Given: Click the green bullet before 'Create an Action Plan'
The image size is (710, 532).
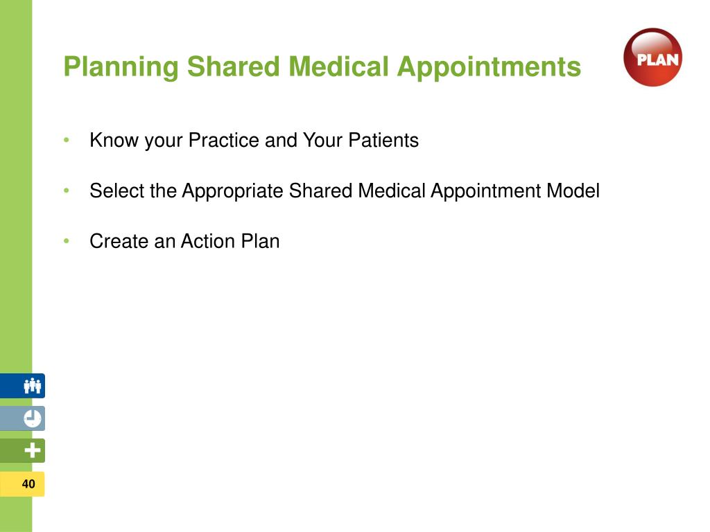Looking at the screenshot, I should [x=67, y=241].
